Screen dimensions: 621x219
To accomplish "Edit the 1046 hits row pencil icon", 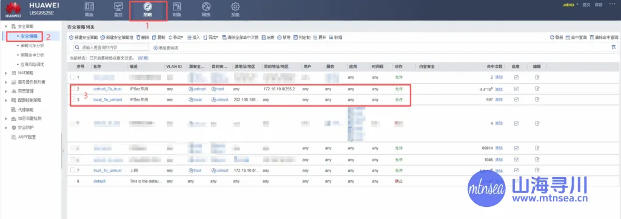I will [537, 160].
